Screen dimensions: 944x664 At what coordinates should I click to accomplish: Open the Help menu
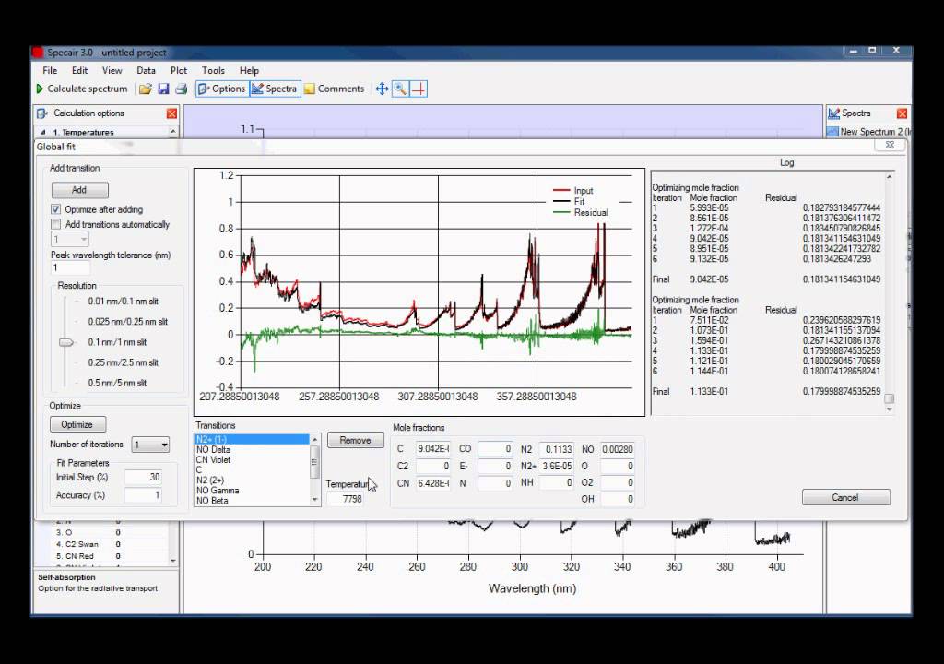[249, 70]
